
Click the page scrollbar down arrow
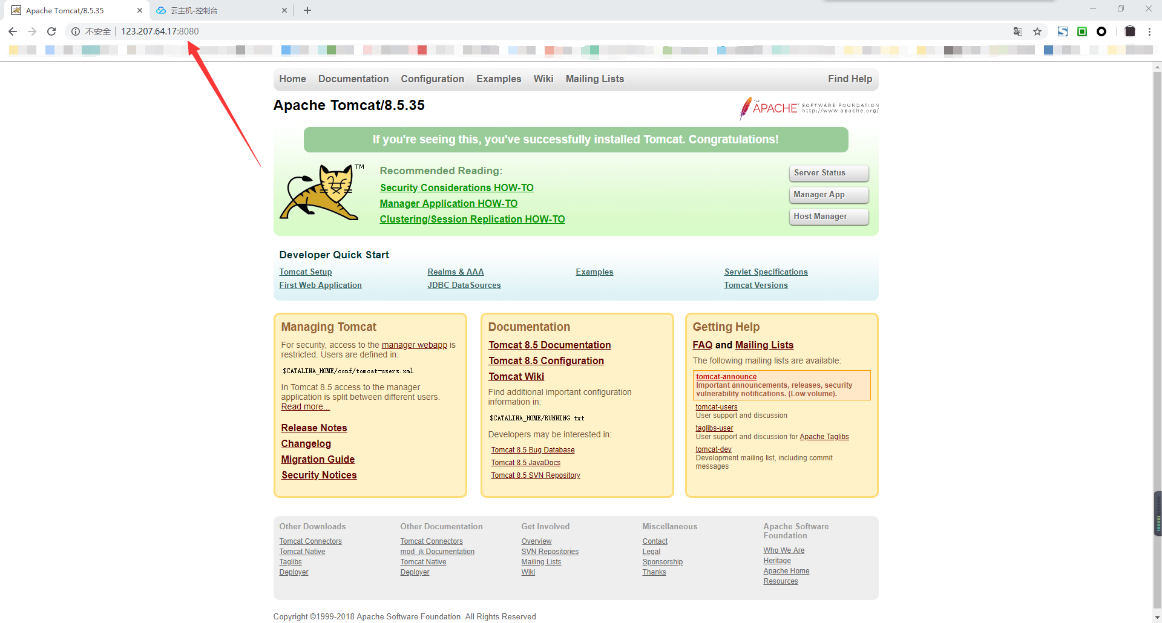(1157, 618)
